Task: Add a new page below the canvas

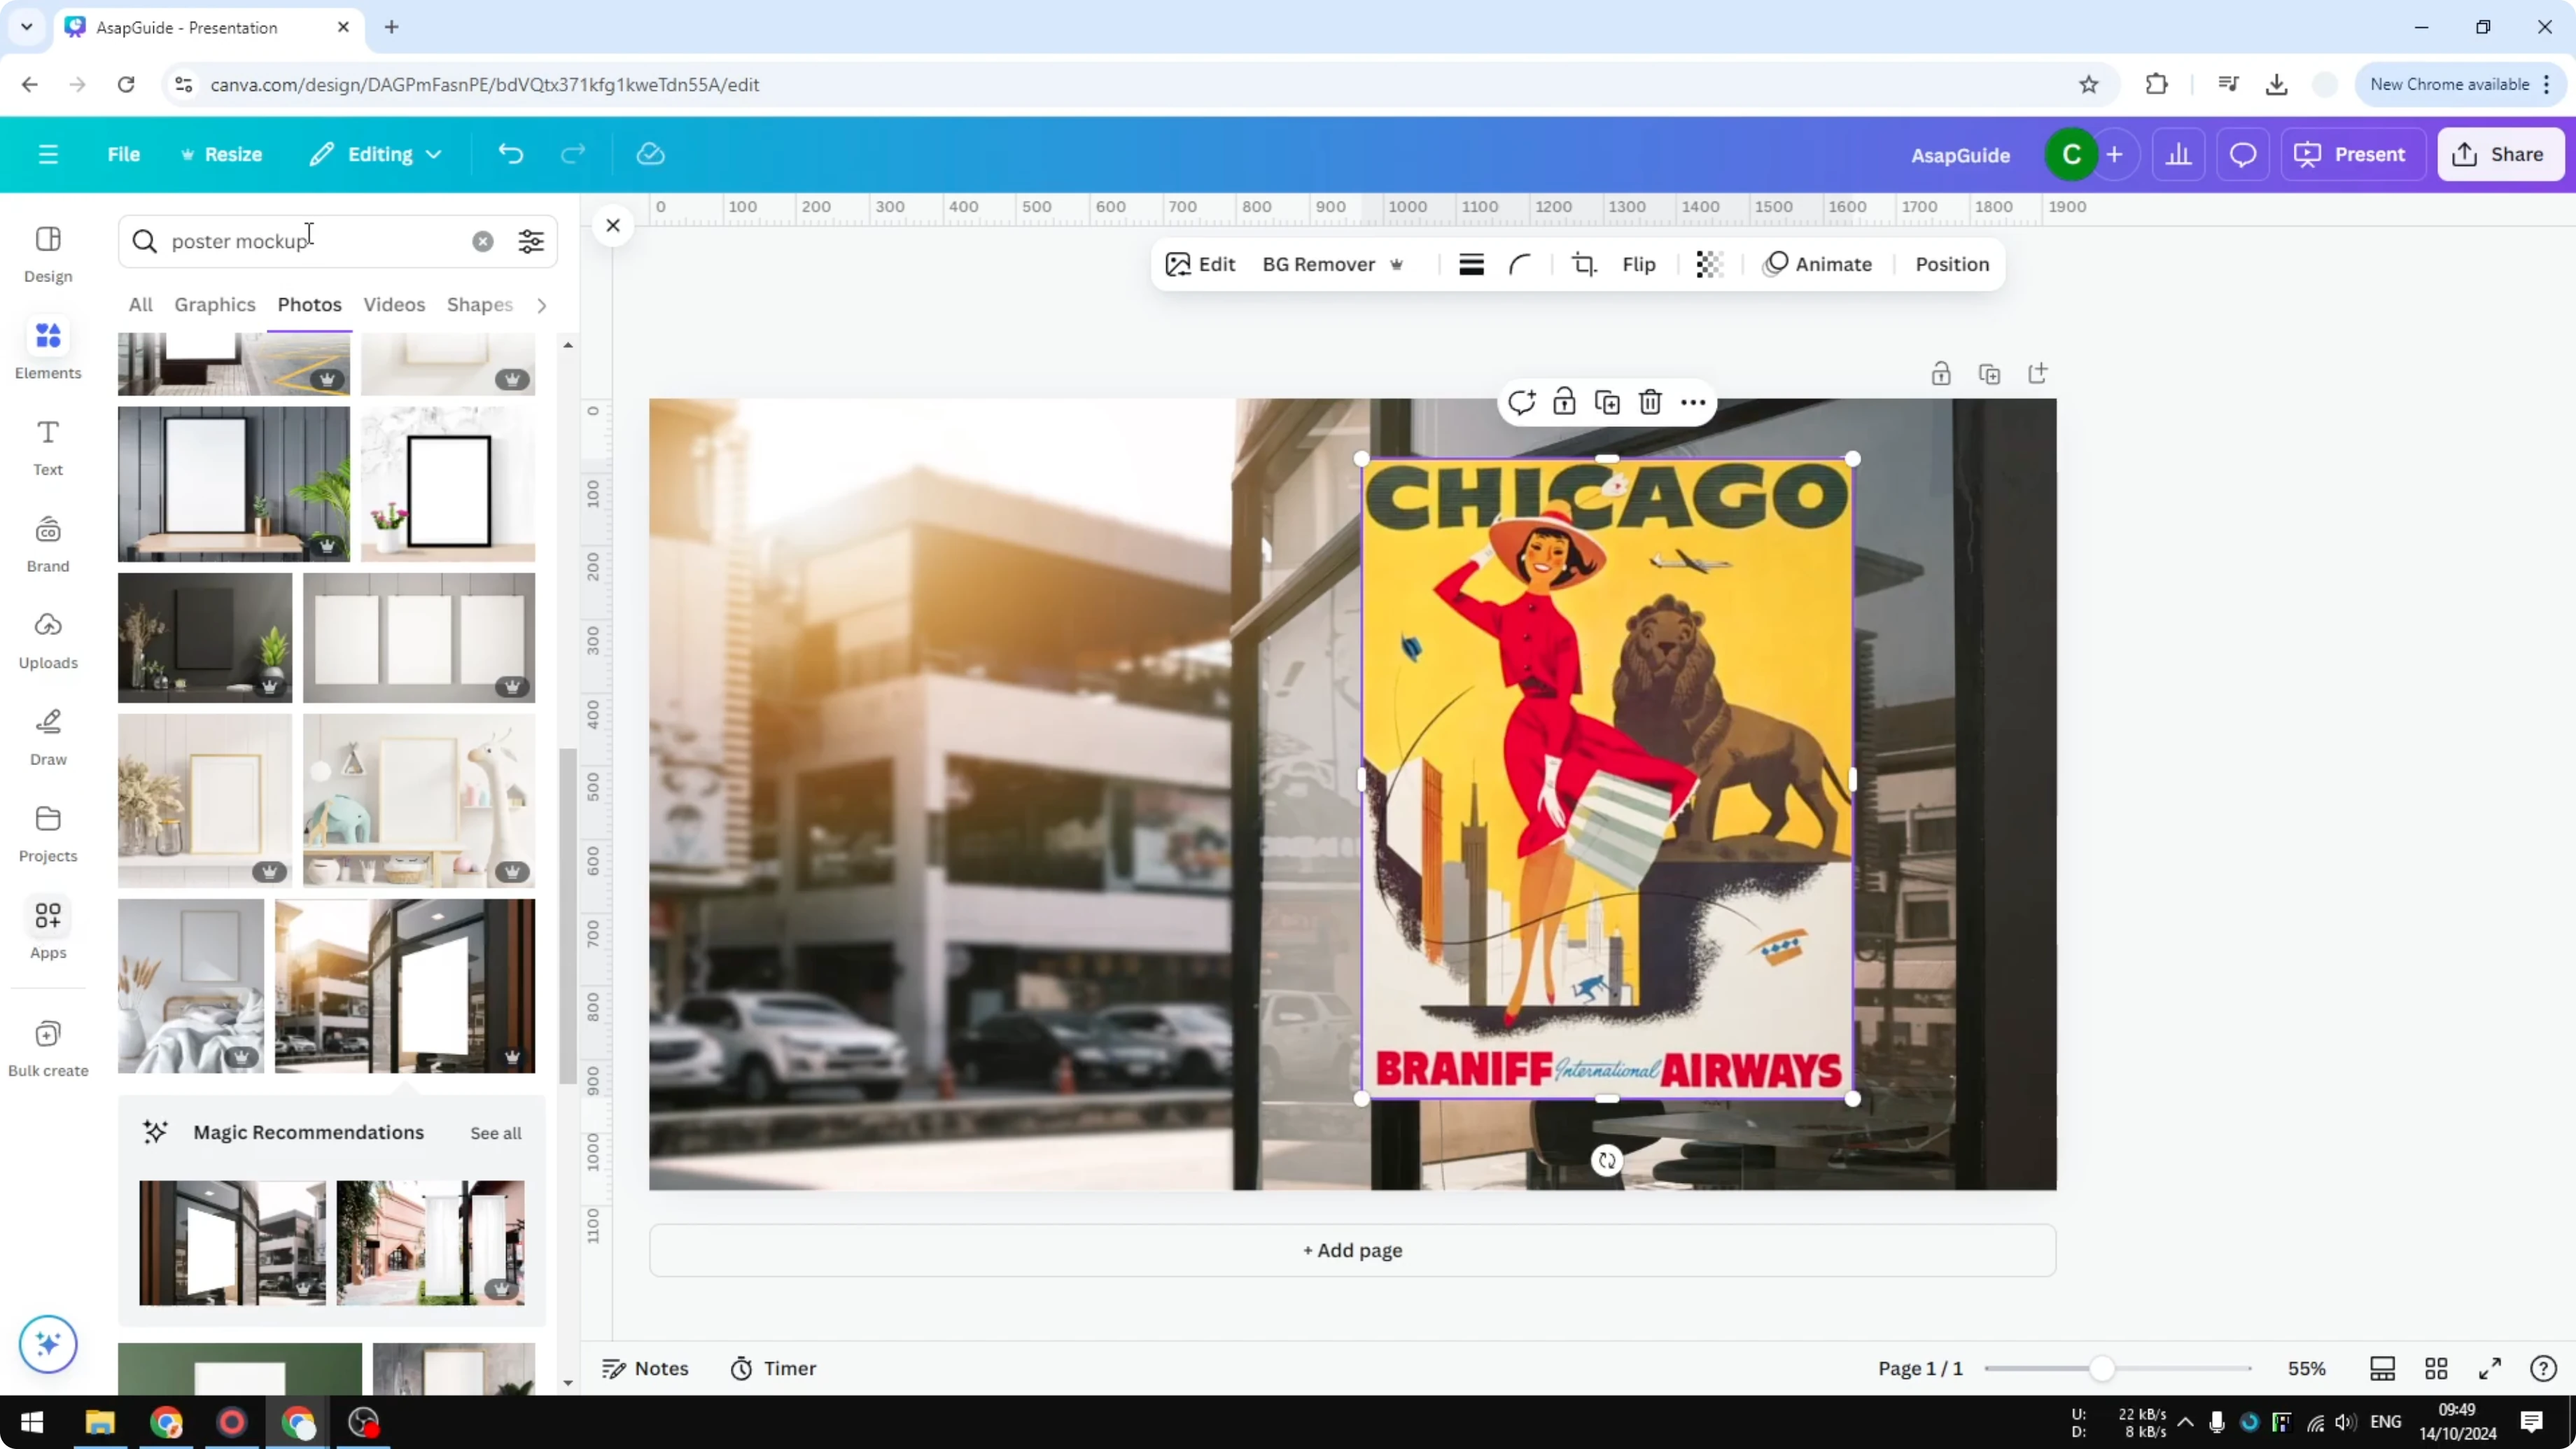Action: [1352, 1250]
